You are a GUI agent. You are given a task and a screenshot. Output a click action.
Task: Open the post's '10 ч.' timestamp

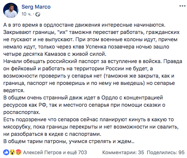coord(26,14)
